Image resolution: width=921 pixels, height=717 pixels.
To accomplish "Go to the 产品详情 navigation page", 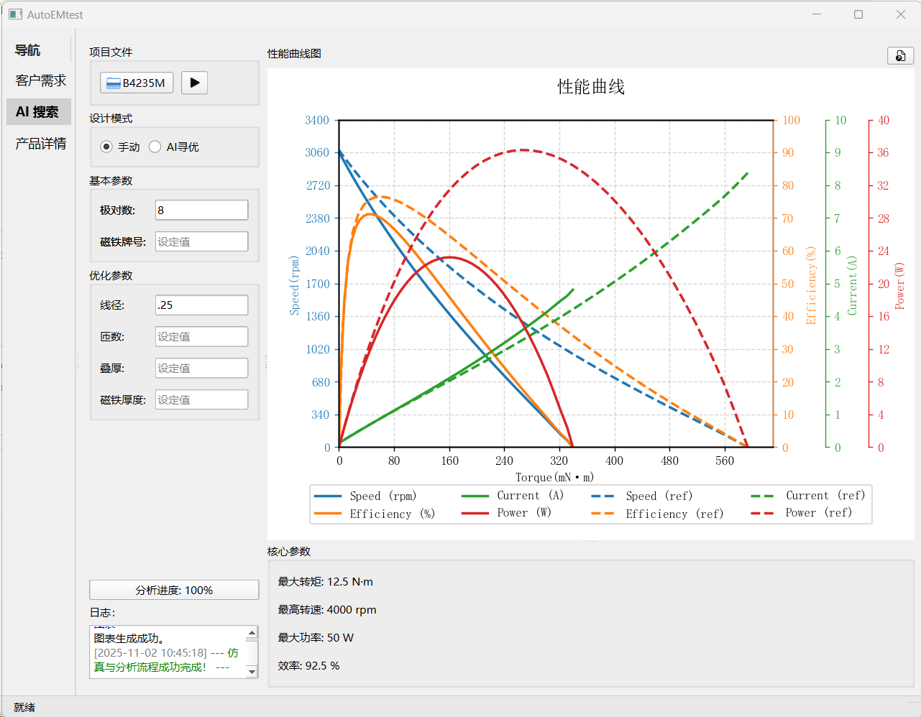I will (40, 144).
